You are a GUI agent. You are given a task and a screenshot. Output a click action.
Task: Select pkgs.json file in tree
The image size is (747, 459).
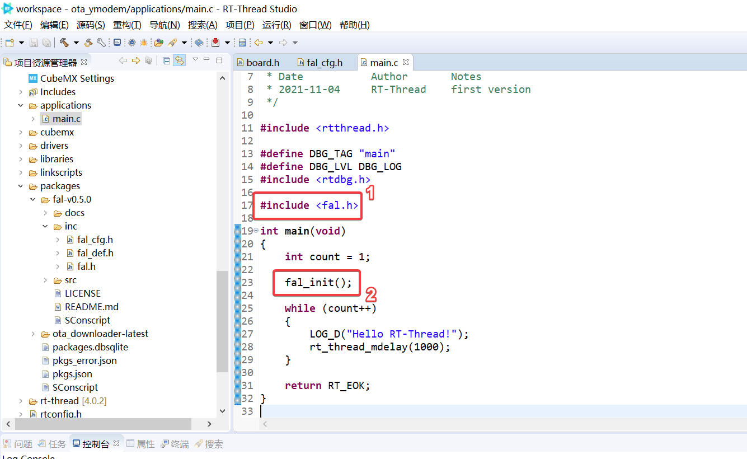(72, 374)
